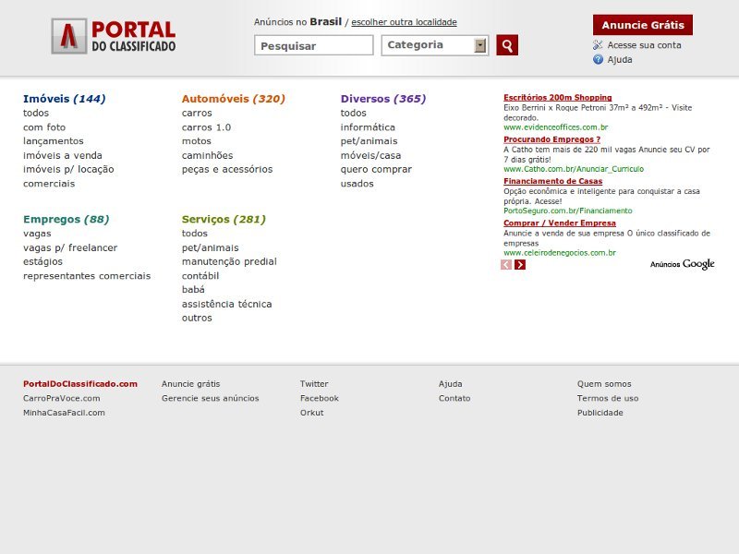Open the Ajuda link in header
Screen dimensions: 739x554
pyautogui.click(x=620, y=60)
